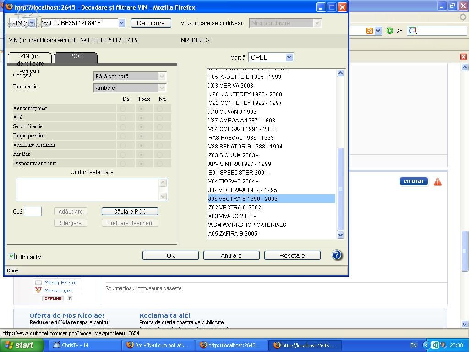Viewport: 469px width, 352px height.
Task: Select J96 VECTRA-B 1996 - 2002 in list
Action: (272, 199)
